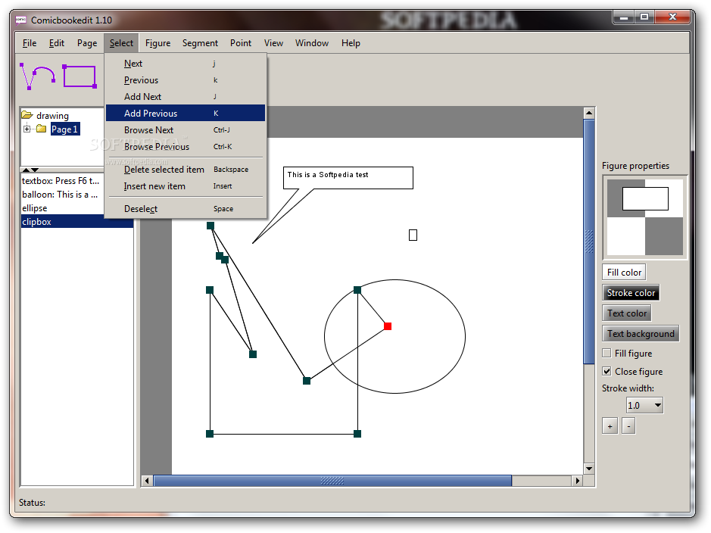711x533 pixels.
Task: Open the Stroke width dropdown
Action: [x=657, y=405]
